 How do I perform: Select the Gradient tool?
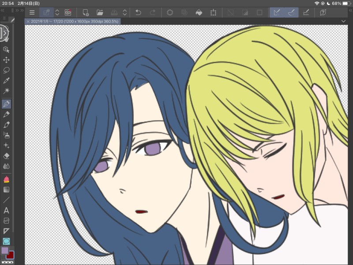[6, 190]
